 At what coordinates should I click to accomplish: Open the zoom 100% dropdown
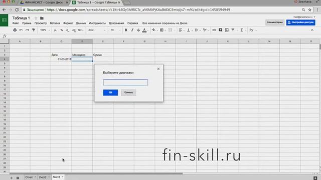point(45,30)
